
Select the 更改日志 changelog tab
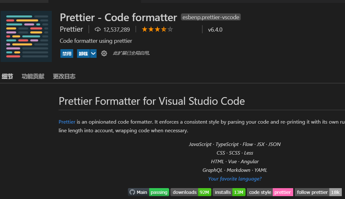[64, 76]
